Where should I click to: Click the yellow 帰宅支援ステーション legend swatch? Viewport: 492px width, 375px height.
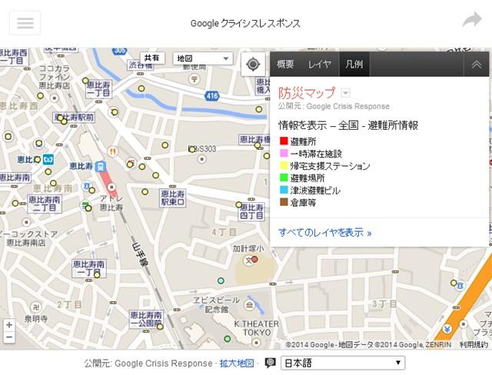pyautogui.click(x=284, y=165)
